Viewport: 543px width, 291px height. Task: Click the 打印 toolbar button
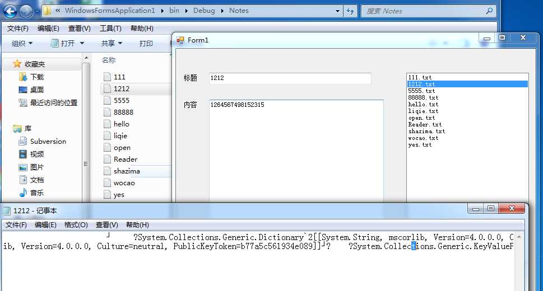click(x=146, y=43)
